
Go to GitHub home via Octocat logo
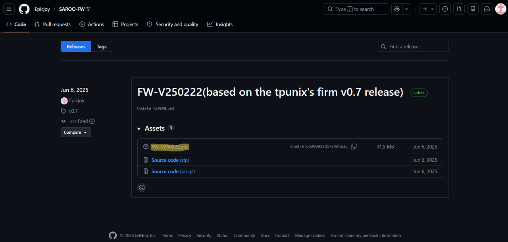coord(24,9)
